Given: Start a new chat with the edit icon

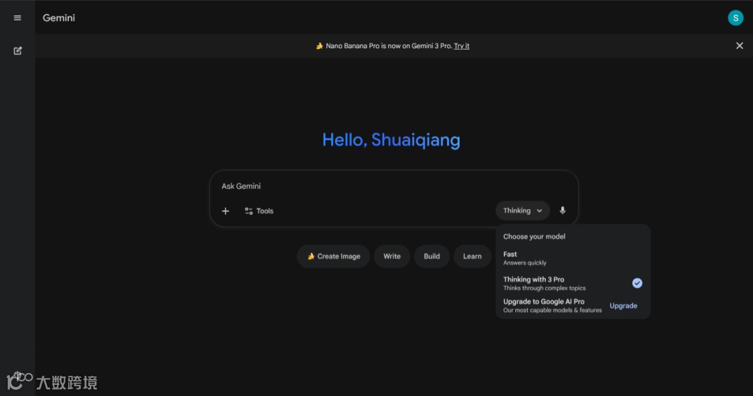Looking at the screenshot, I should [17, 50].
